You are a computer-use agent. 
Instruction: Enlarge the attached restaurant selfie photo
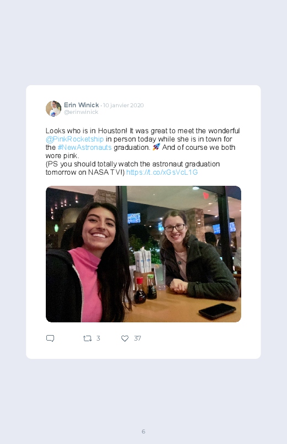point(143,254)
